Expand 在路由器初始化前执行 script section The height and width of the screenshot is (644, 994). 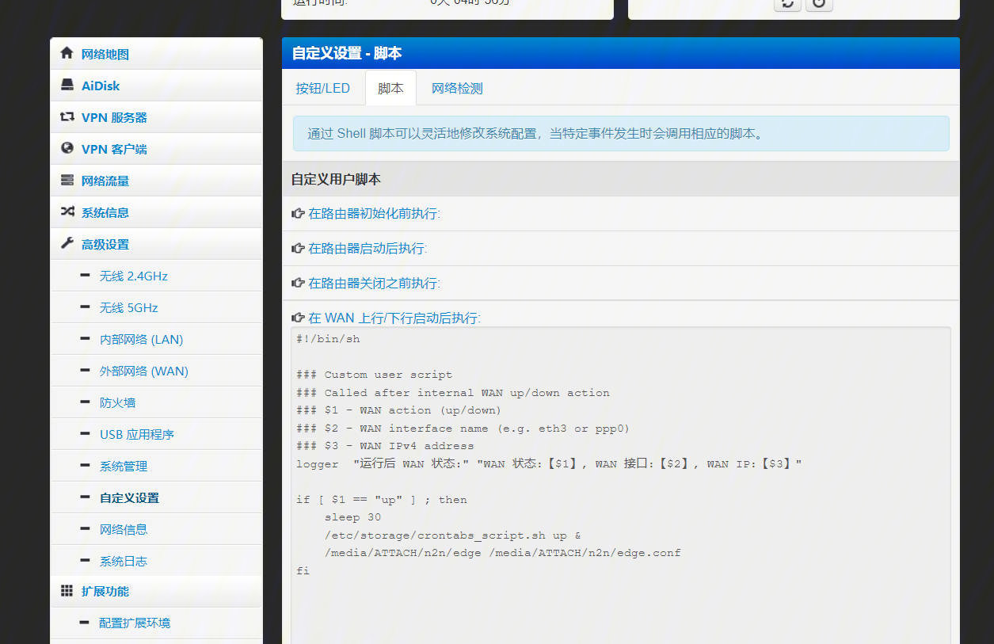pos(366,213)
